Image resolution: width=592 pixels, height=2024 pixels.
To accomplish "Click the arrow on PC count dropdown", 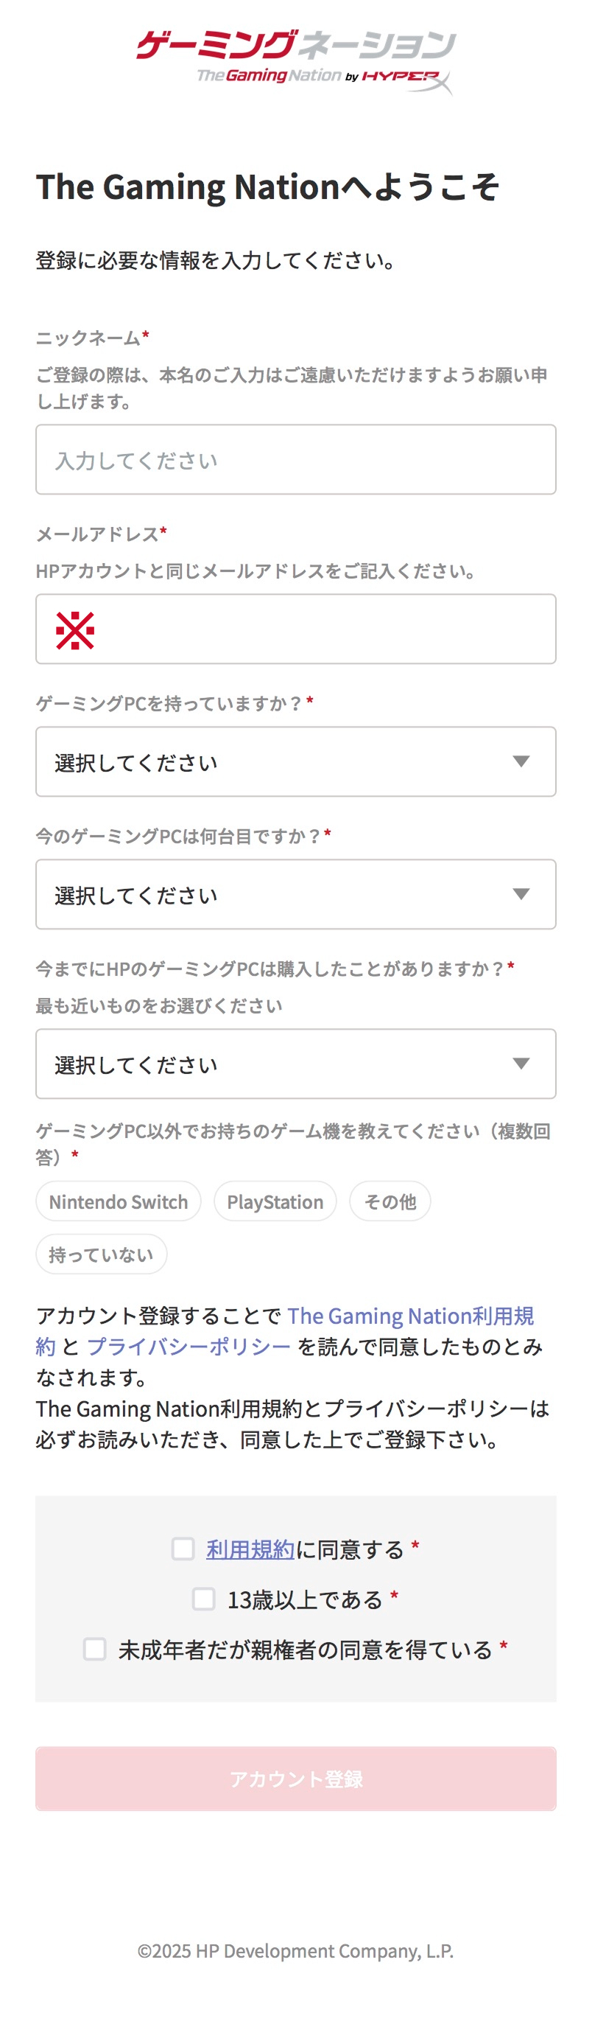I will [521, 894].
